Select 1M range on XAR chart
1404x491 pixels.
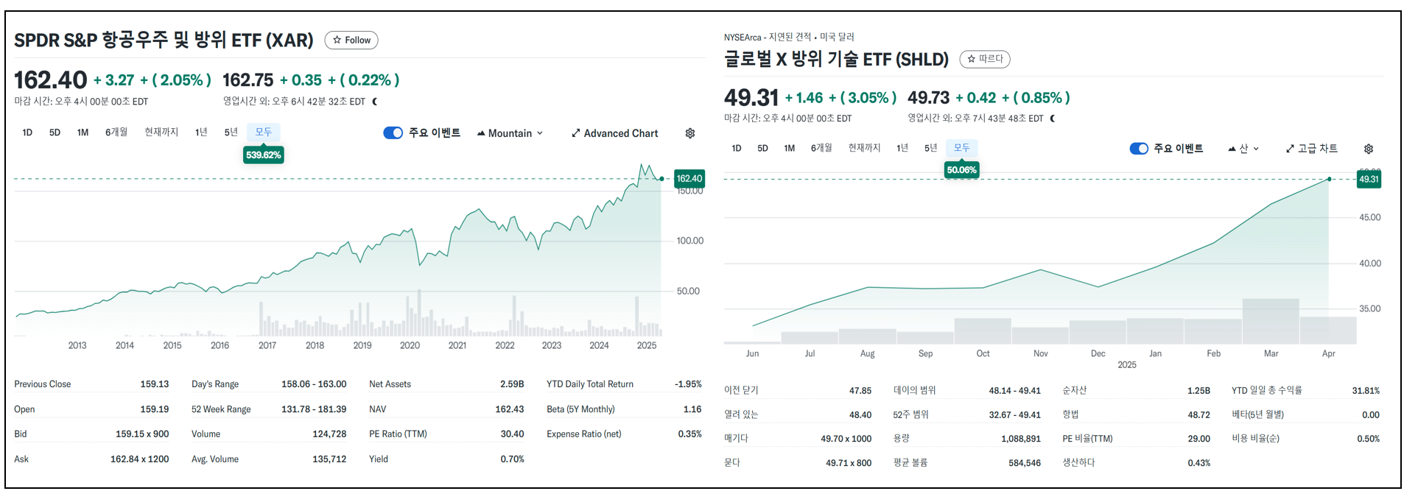point(83,133)
